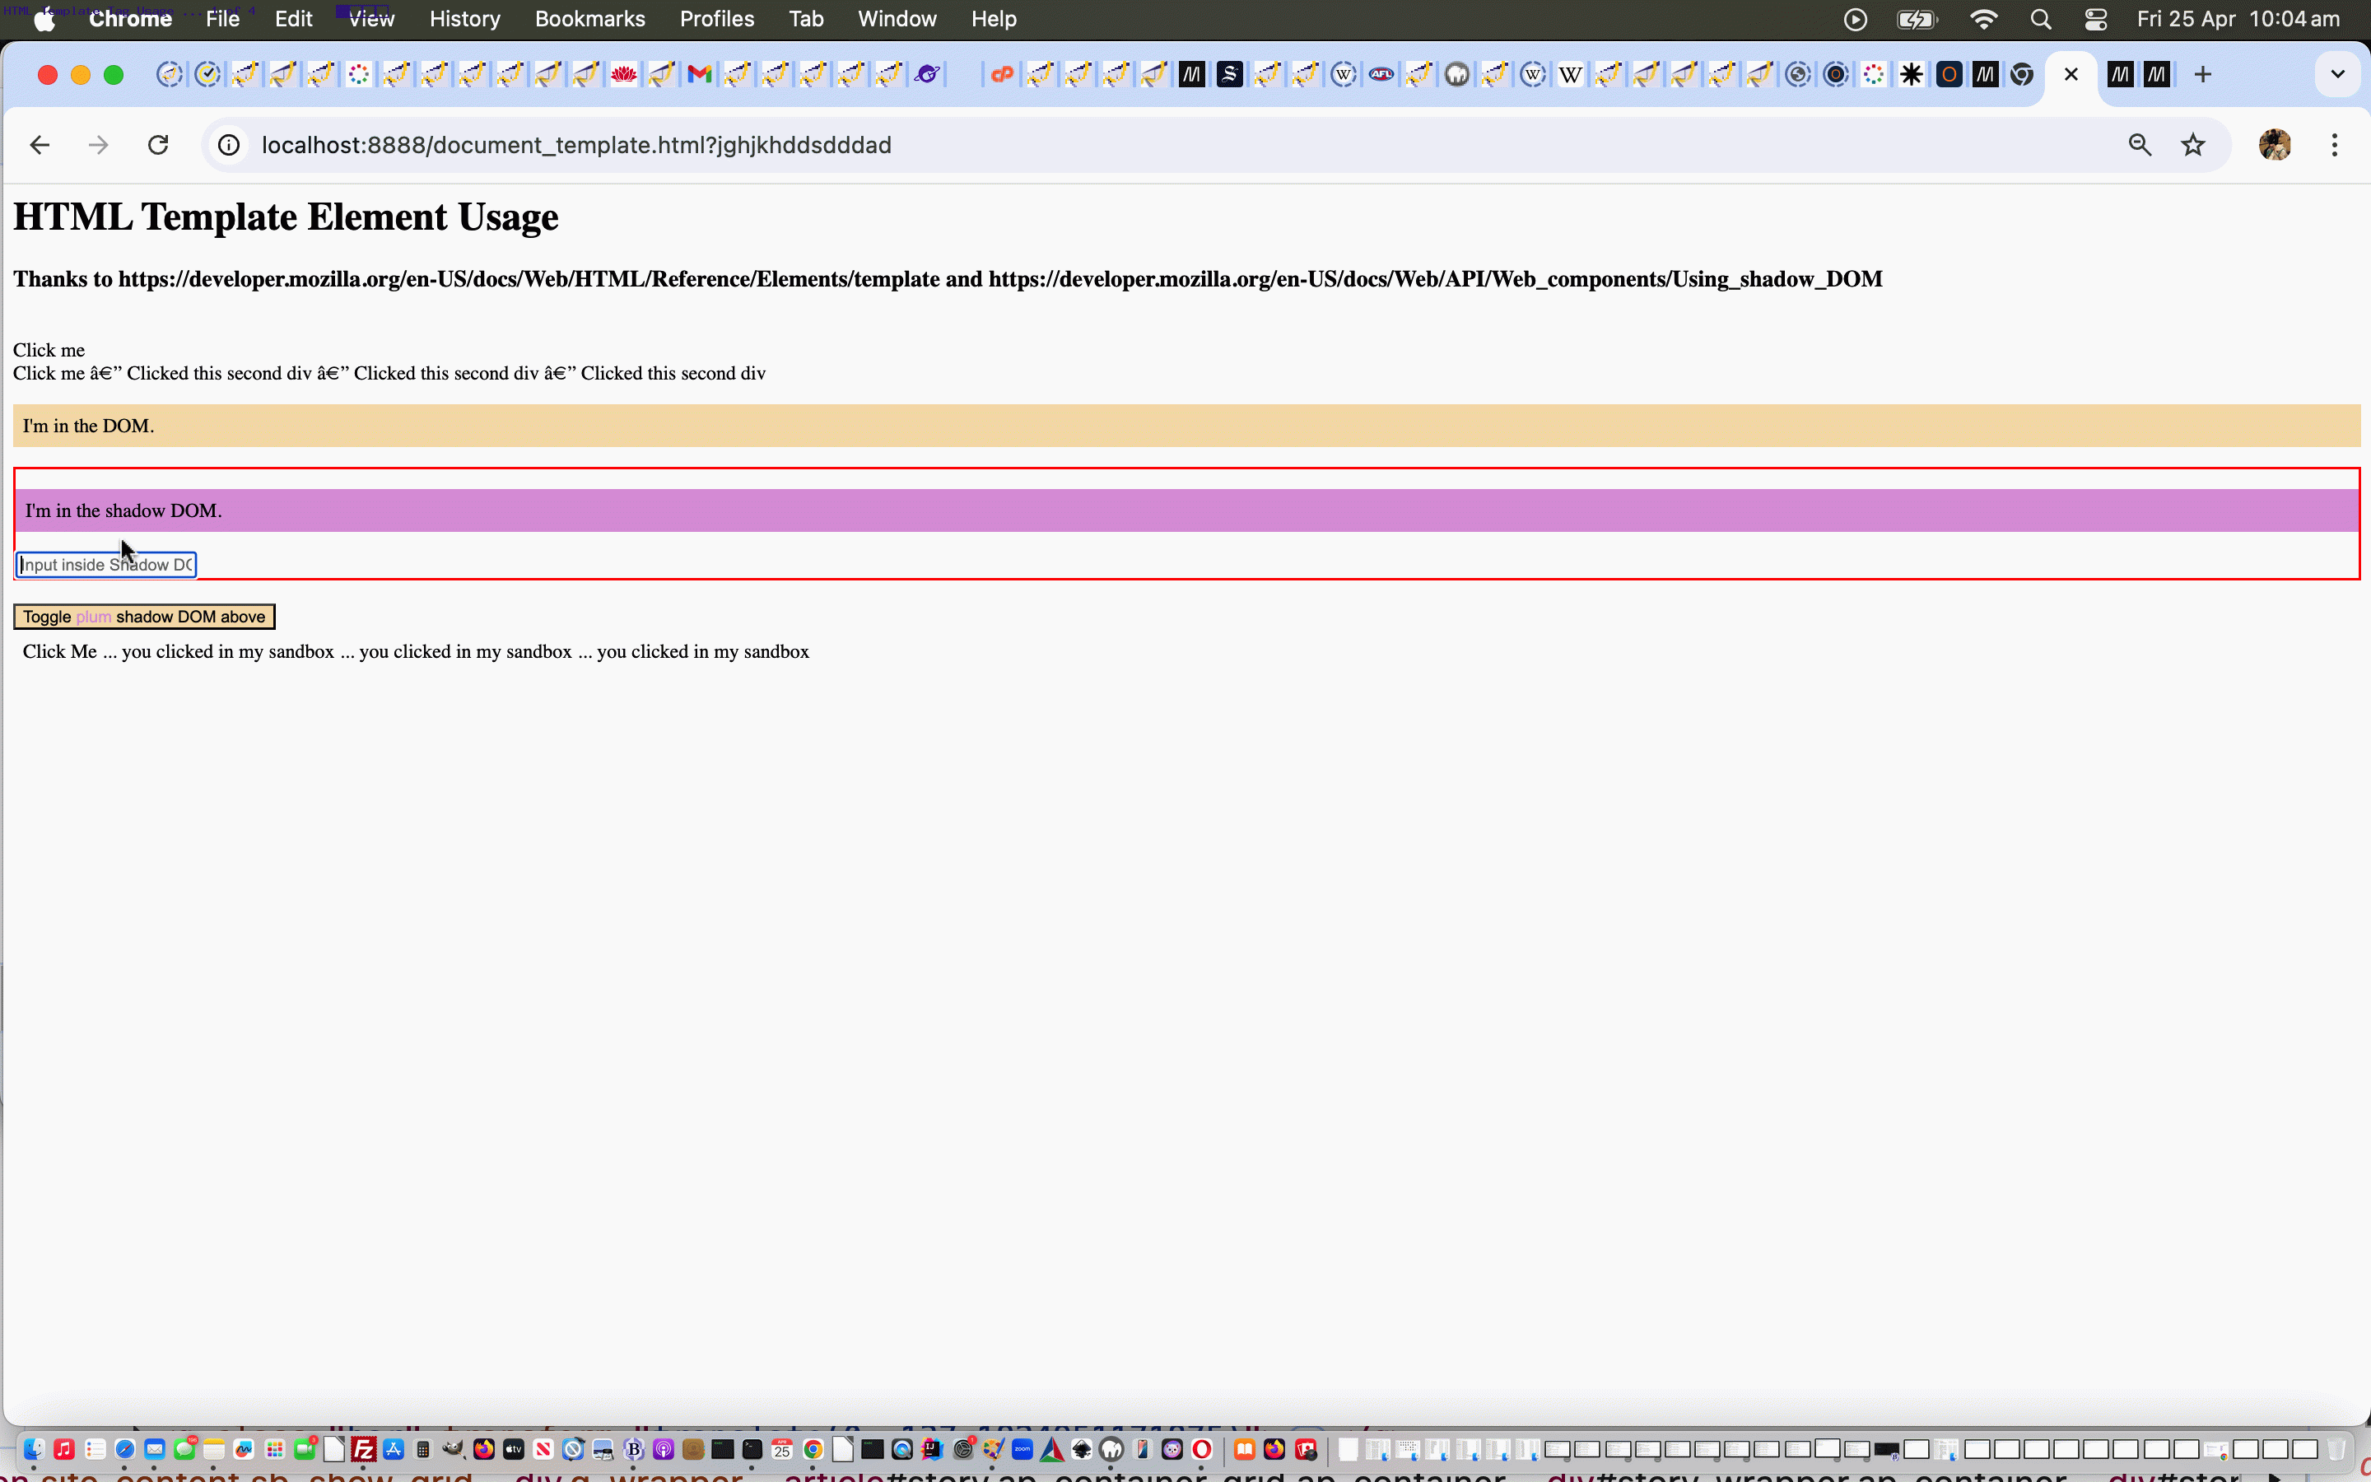Open the Bookmarks menu

coord(589,20)
